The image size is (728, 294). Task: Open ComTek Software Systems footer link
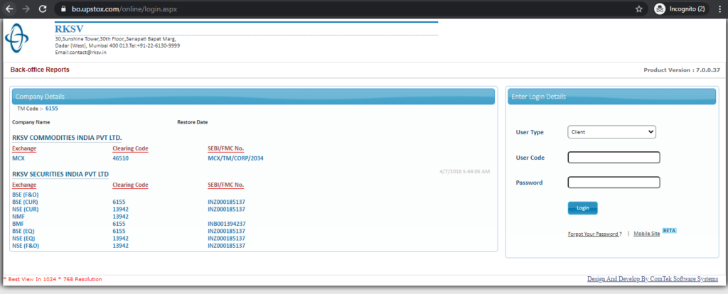click(653, 279)
